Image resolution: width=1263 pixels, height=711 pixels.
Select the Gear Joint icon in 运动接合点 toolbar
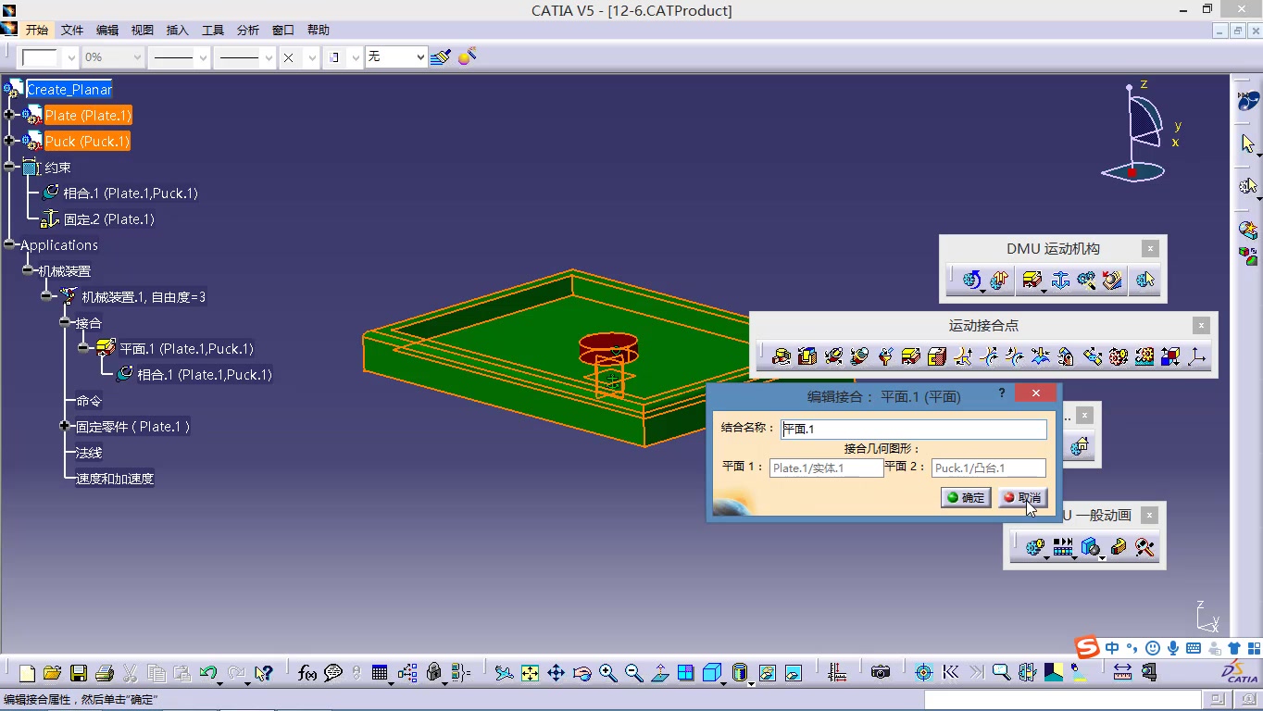click(1119, 356)
